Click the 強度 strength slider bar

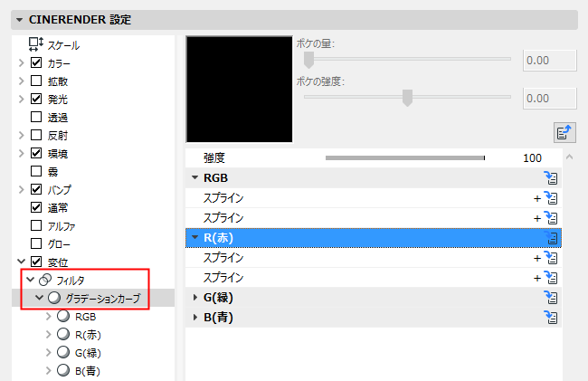[405, 157]
